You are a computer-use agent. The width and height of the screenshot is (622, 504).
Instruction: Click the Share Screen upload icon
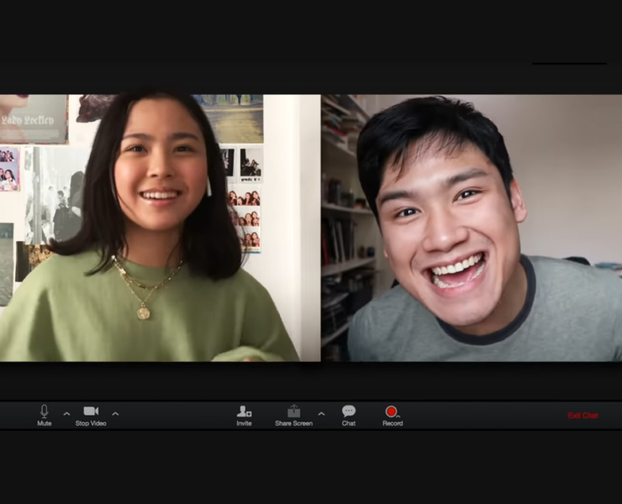(x=293, y=411)
